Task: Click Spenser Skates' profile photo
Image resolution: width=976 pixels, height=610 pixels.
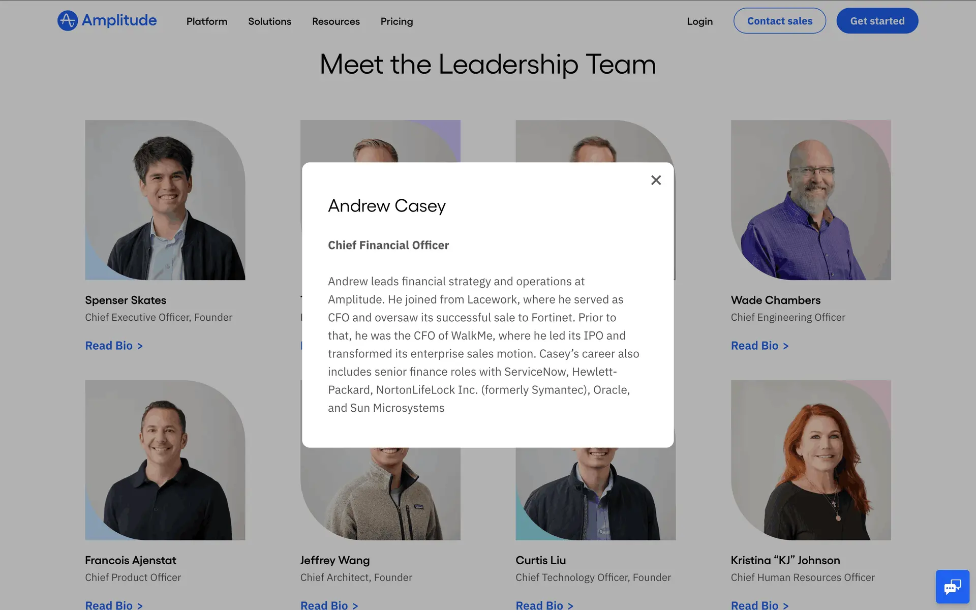Action: point(165,200)
